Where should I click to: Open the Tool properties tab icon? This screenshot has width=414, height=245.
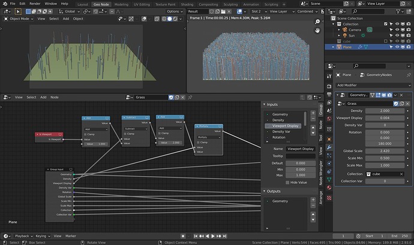329,76
